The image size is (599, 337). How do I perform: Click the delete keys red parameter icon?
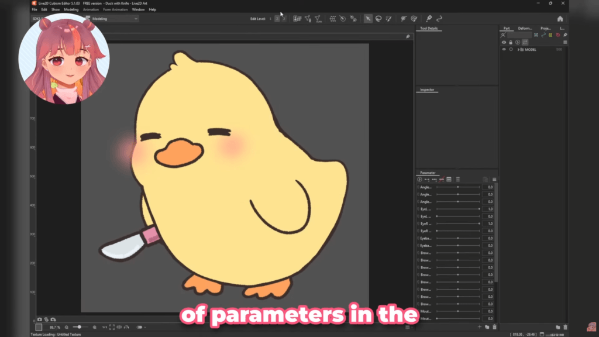point(442,180)
